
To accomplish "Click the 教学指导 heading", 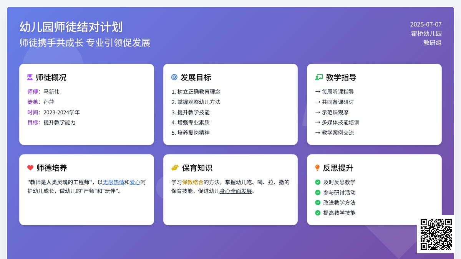I will tap(341, 77).
